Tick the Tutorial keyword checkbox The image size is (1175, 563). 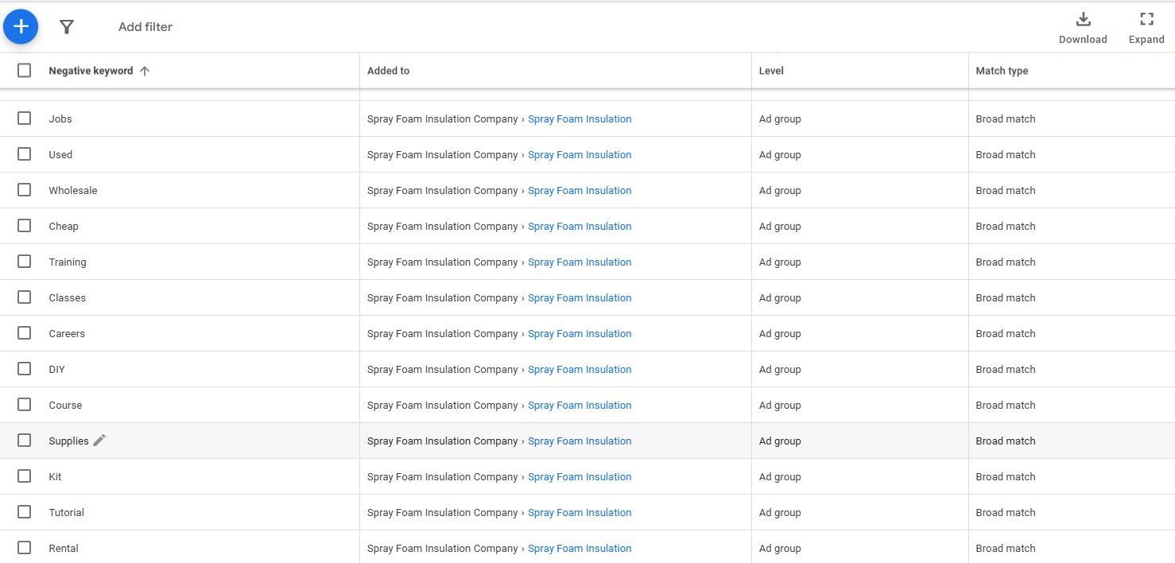coord(25,511)
